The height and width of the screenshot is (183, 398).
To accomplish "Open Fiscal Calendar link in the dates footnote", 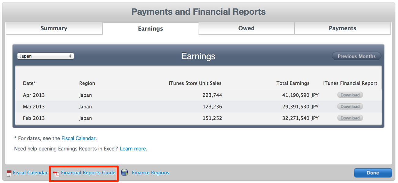I will (79, 138).
